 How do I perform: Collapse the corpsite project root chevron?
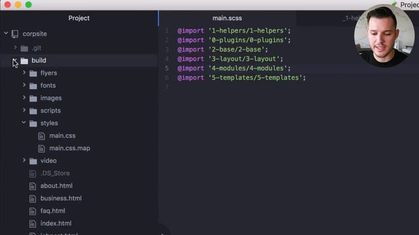click(6, 33)
